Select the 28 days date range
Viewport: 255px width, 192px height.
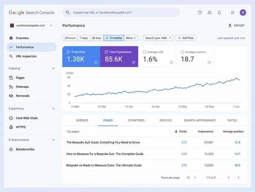(x=96, y=38)
